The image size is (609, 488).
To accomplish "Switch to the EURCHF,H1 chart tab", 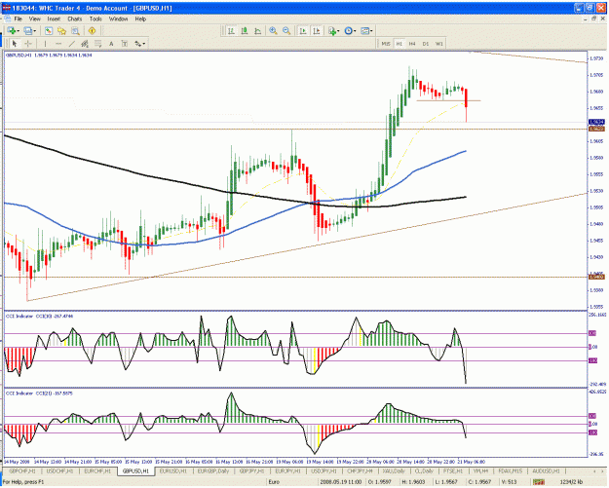I will [x=97, y=471].
